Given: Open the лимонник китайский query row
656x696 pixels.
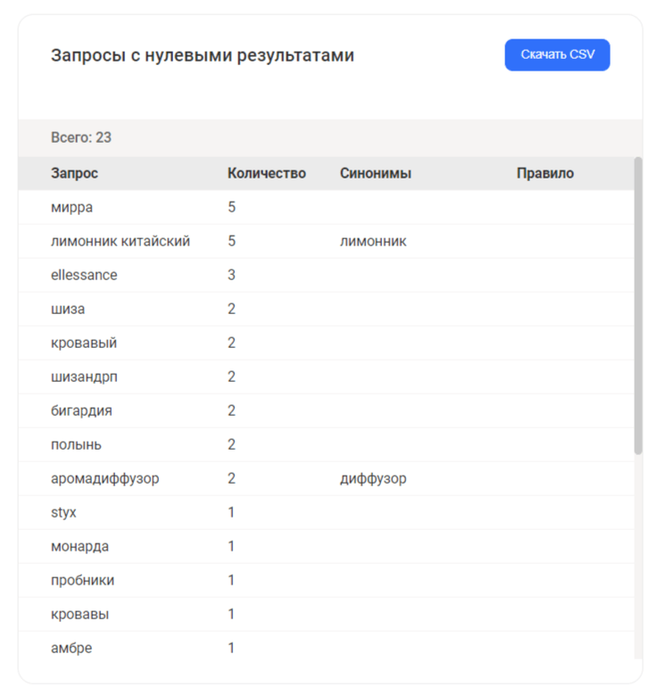Looking at the screenshot, I should (327, 241).
